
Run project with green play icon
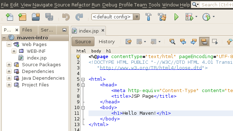176,17
